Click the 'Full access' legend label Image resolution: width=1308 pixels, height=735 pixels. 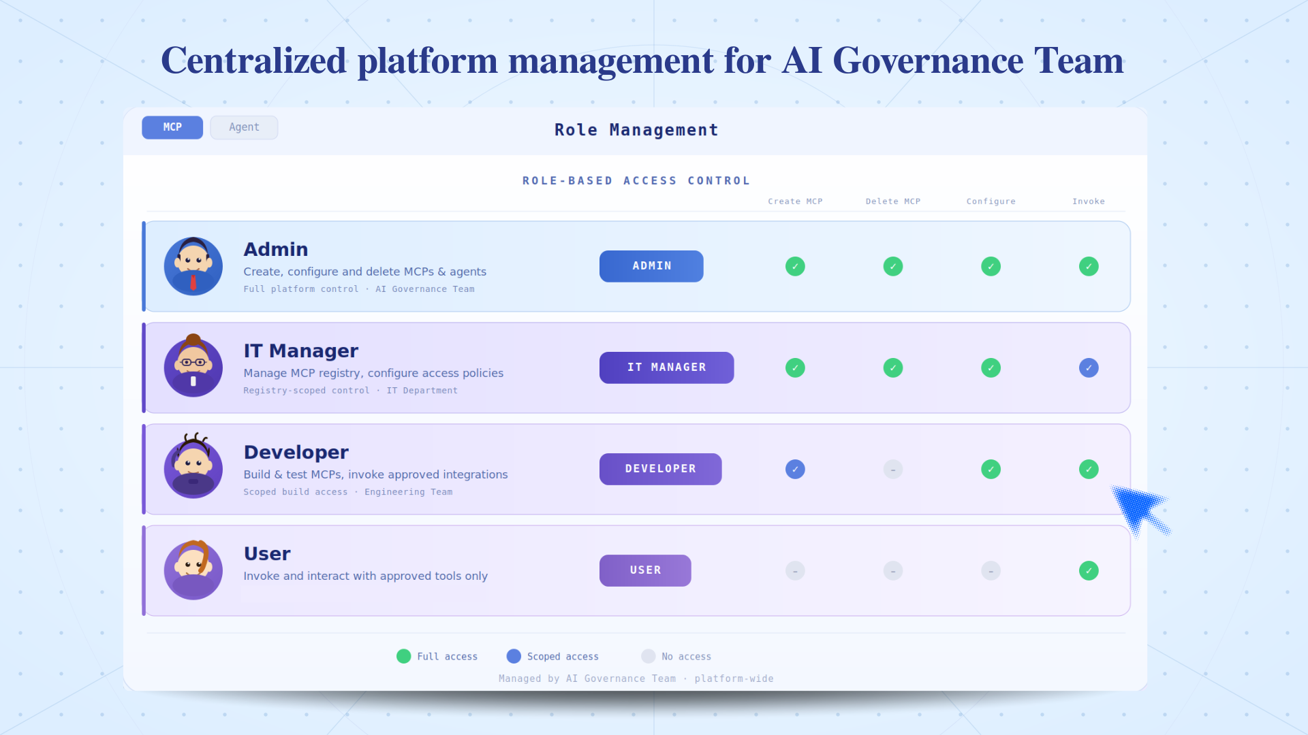pyautogui.click(x=447, y=657)
